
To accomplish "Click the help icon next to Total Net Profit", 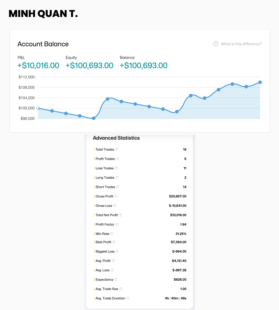I will (x=121, y=215).
